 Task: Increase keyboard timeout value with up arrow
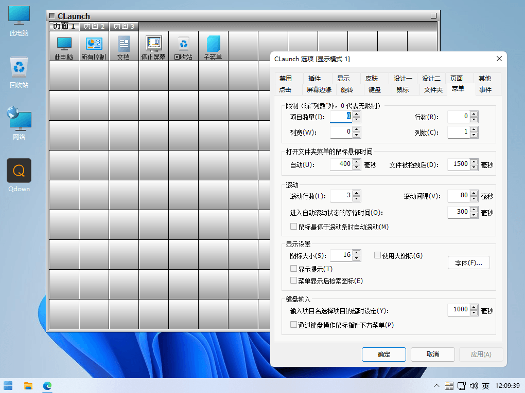coord(474,307)
